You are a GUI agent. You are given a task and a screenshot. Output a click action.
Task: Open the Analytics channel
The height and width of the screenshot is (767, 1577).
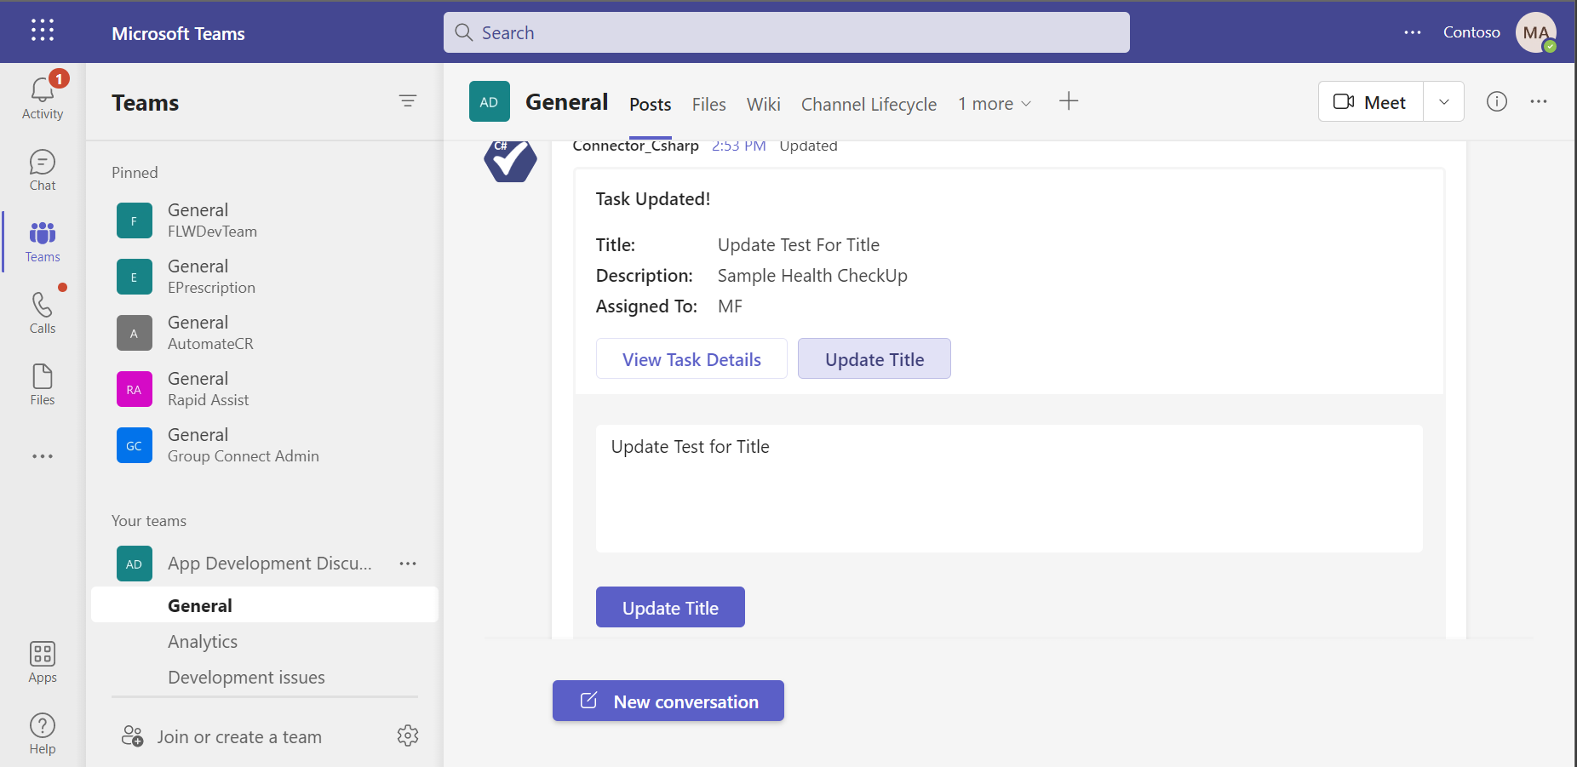point(203,641)
